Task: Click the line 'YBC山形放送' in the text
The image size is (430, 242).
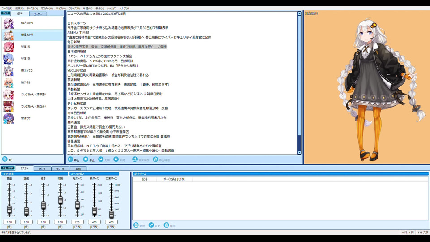Action: coord(77,70)
